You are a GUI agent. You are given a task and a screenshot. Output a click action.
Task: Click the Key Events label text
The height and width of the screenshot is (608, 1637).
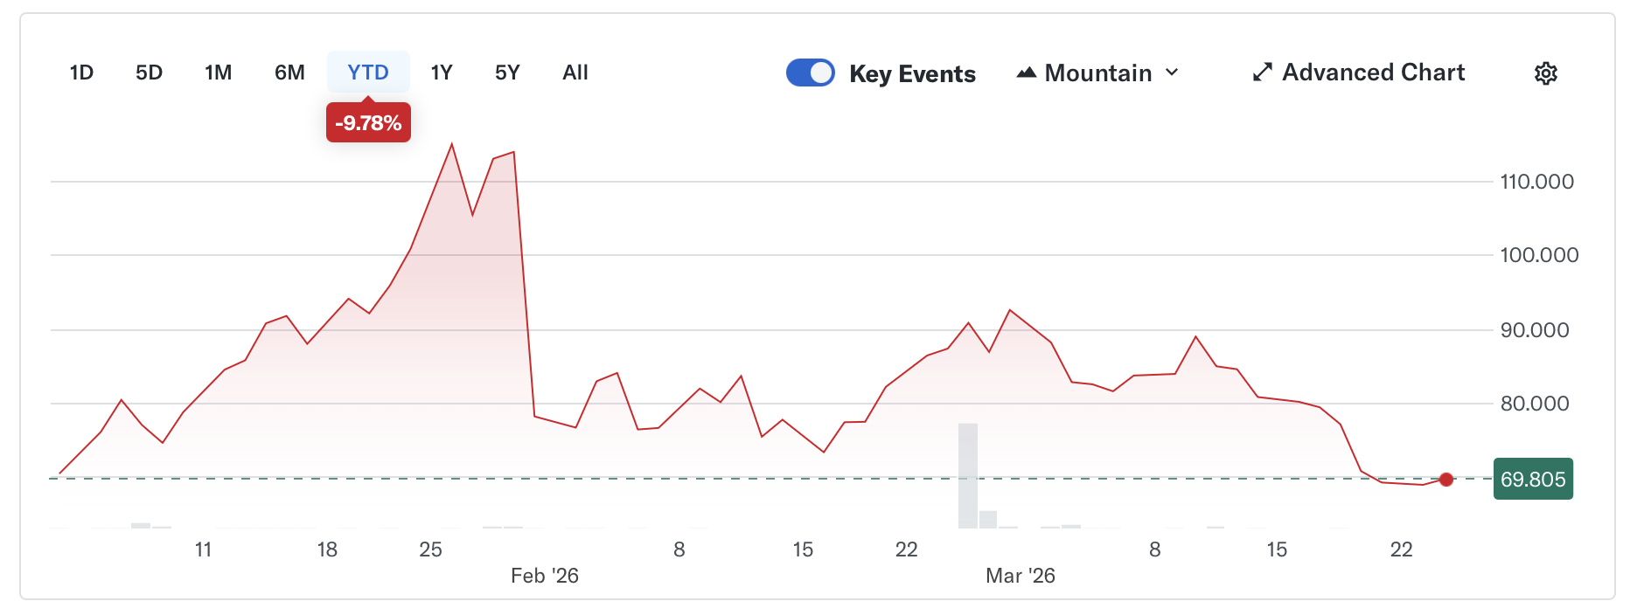(x=912, y=74)
